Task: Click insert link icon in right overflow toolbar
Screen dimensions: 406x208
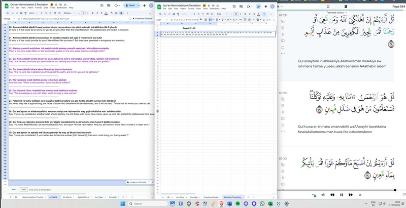Action: coord(241,19)
